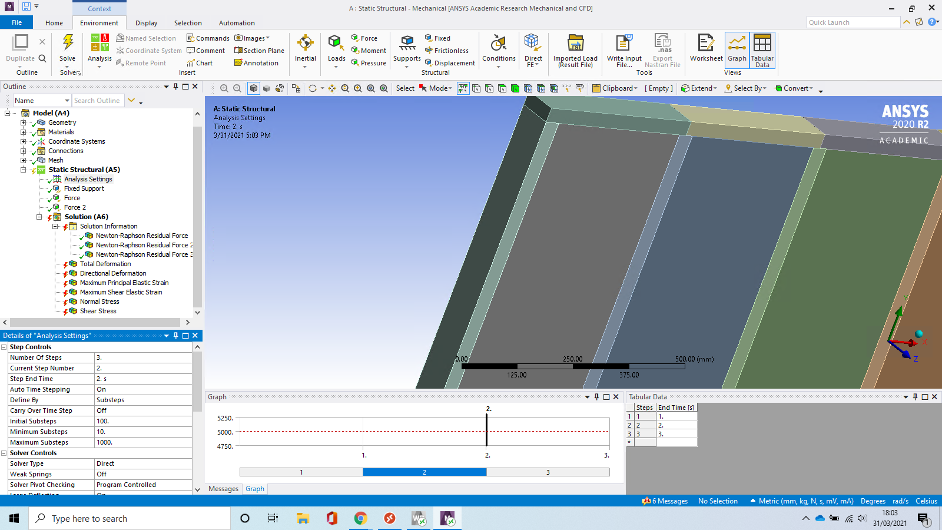Screen dimensions: 942x530
Task: Open Google Chrome from the taskbar
Action: (x=360, y=518)
